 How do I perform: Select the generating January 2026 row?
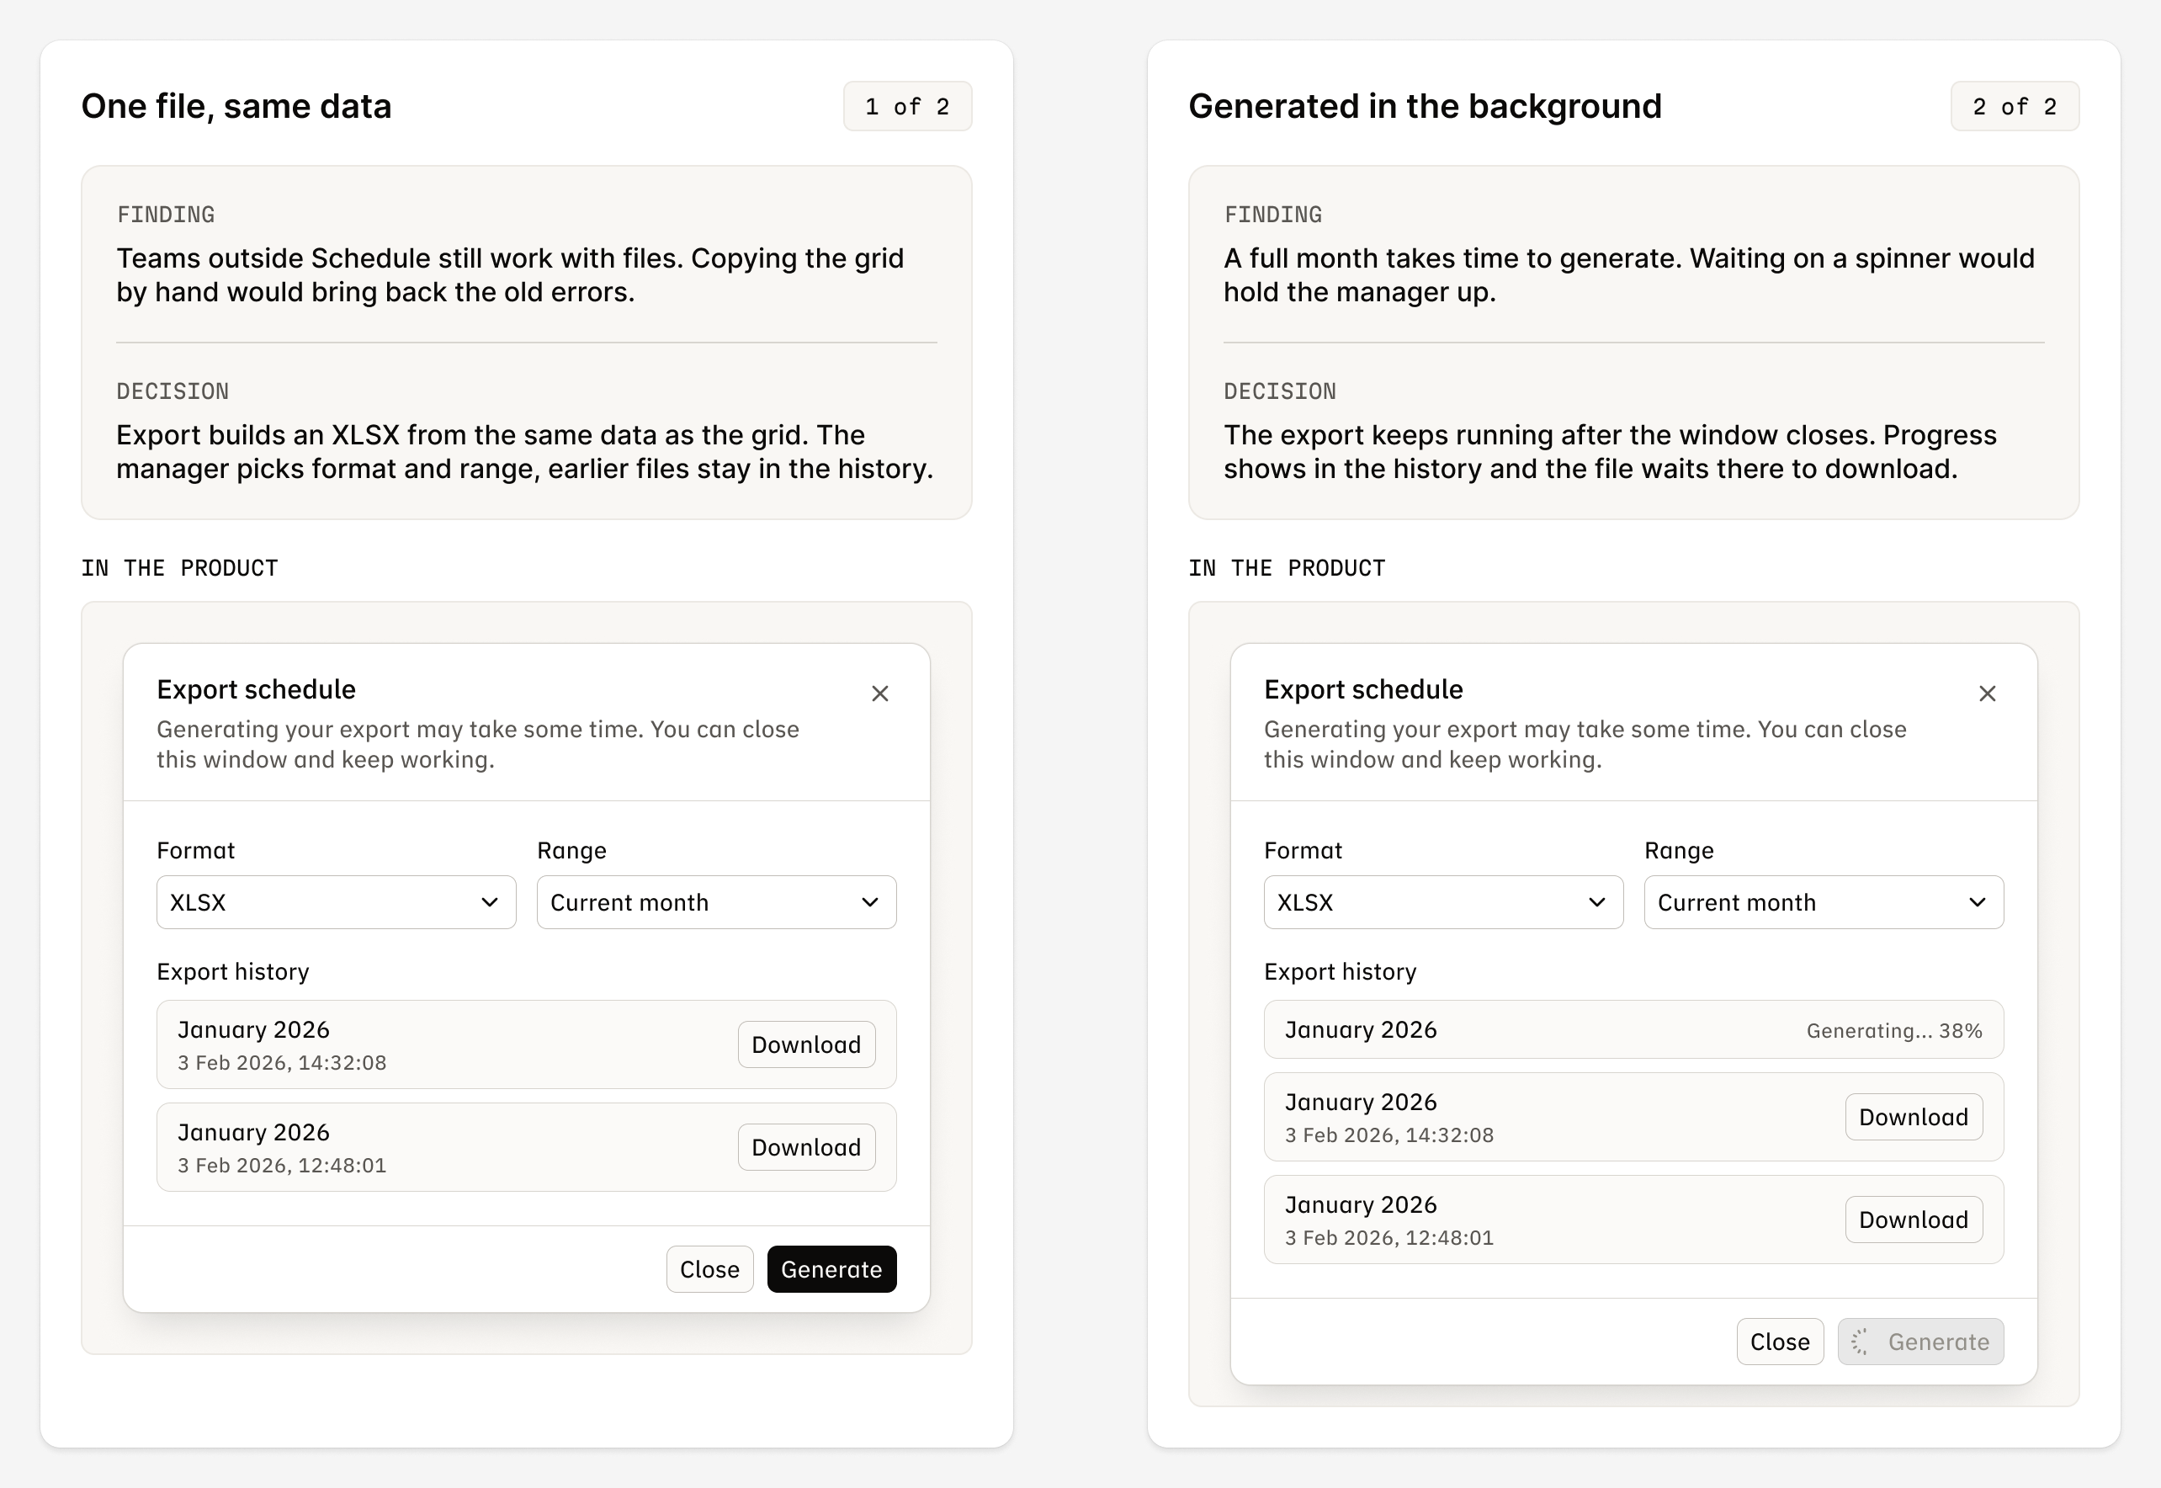pos(1633,1029)
